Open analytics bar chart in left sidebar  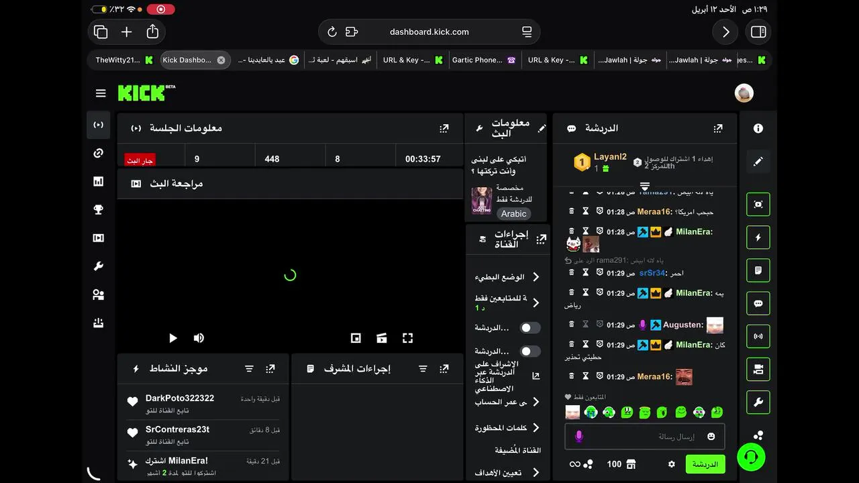[x=99, y=181]
